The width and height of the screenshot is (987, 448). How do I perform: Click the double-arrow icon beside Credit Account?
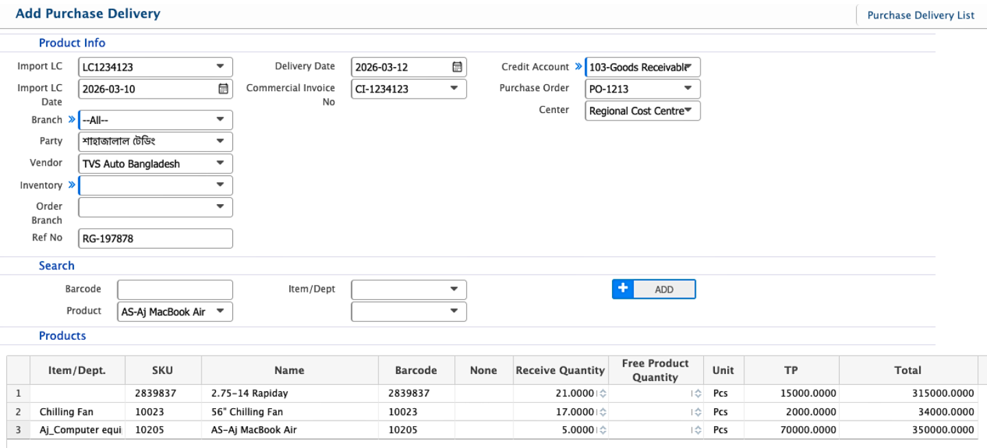578,67
